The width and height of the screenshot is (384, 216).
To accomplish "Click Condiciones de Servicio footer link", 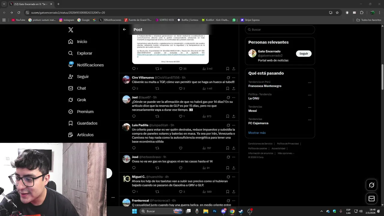I will [x=260, y=144].
